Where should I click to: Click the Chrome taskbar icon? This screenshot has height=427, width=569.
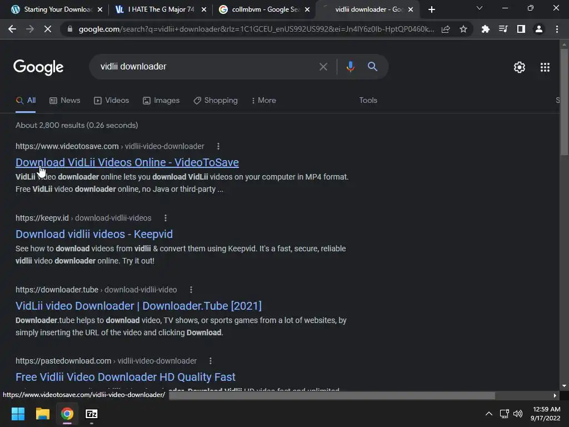point(67,414)
